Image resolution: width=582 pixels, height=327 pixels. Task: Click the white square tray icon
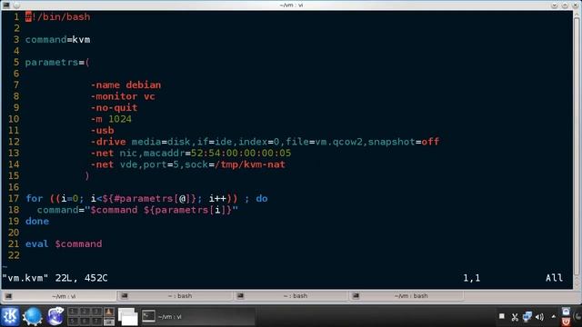coord(501,316)
